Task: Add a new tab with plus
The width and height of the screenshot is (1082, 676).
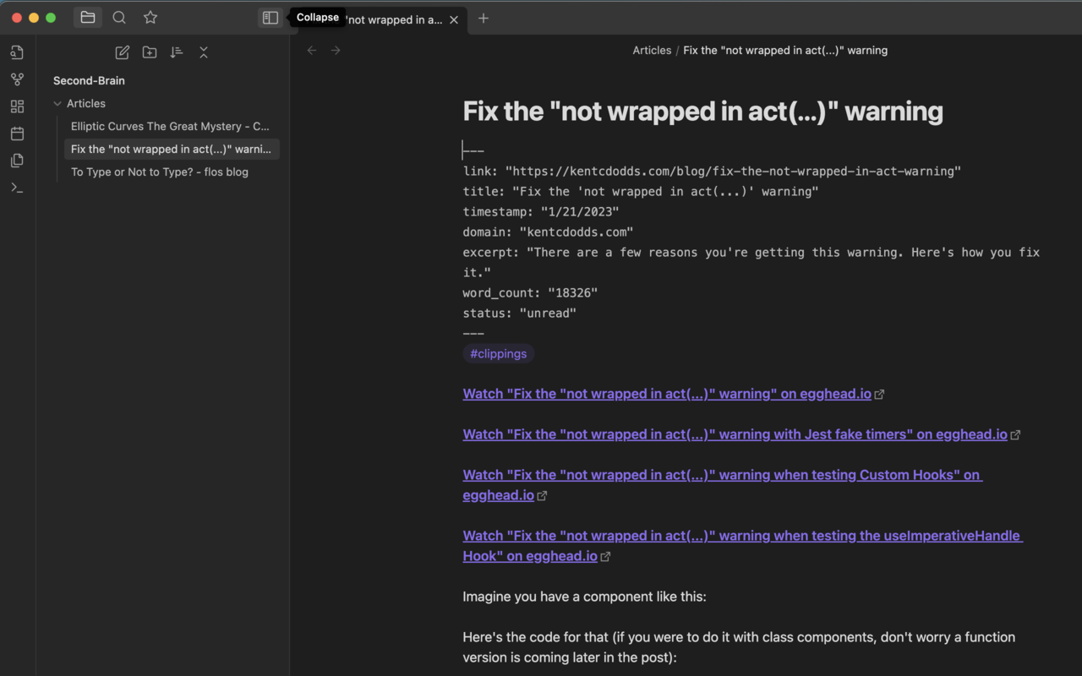Action: [x=484, y=19]
